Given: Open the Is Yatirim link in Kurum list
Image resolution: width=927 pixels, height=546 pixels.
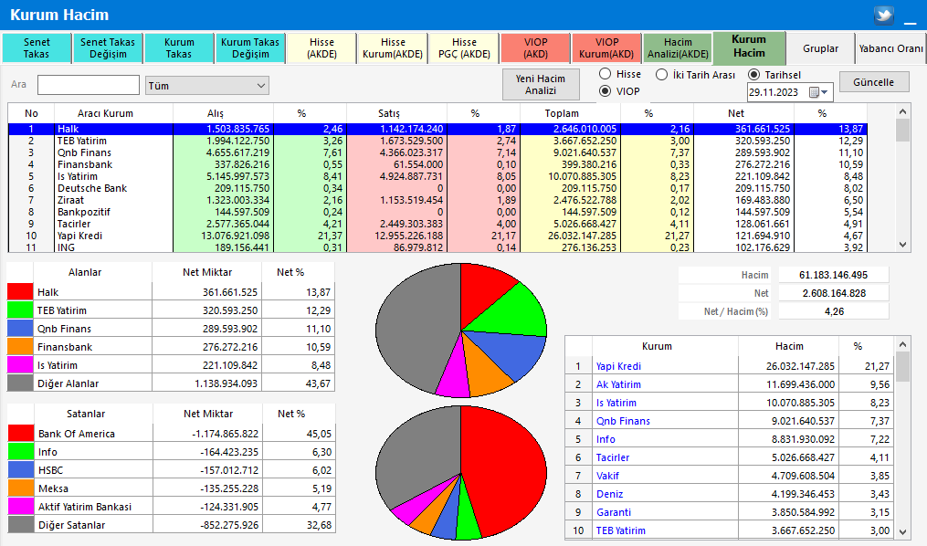Looking at the screenshot, I should click(x=616, y=403).
